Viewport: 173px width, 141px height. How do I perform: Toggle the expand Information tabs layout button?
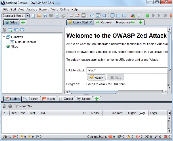pyautogui.click(x=98, y=16)
